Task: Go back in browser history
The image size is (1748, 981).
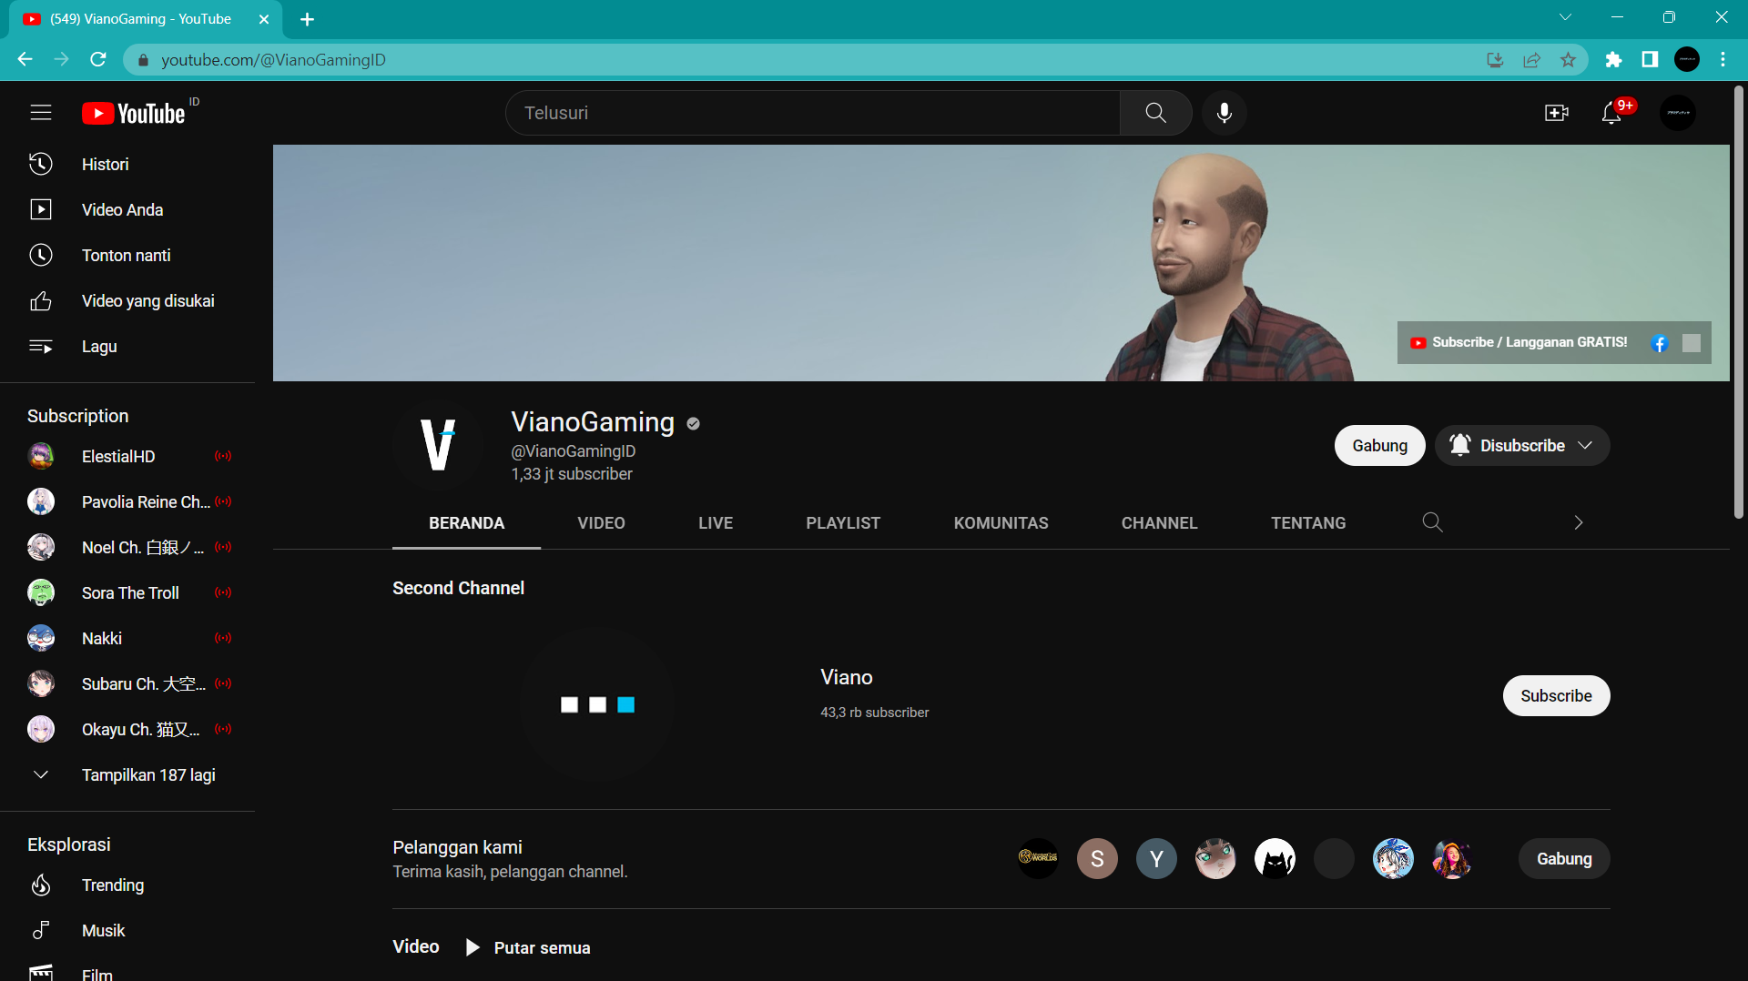Action: click(25, 59)
